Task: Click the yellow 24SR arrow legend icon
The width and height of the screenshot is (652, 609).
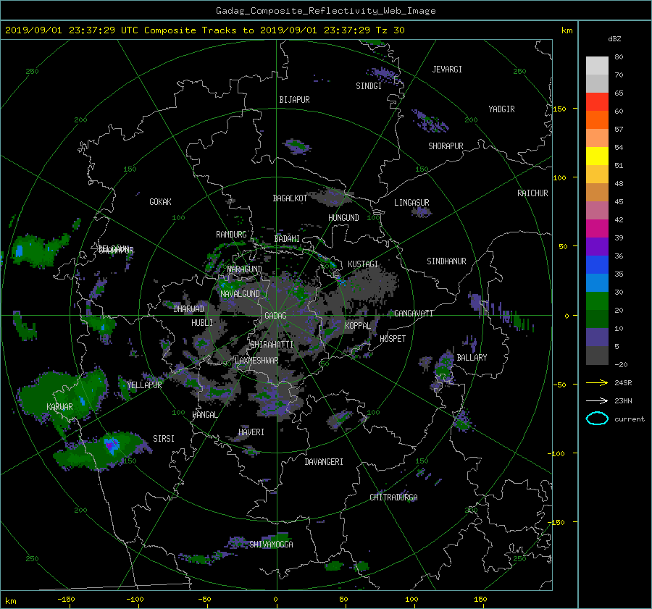Action: [x=597, y=382]
